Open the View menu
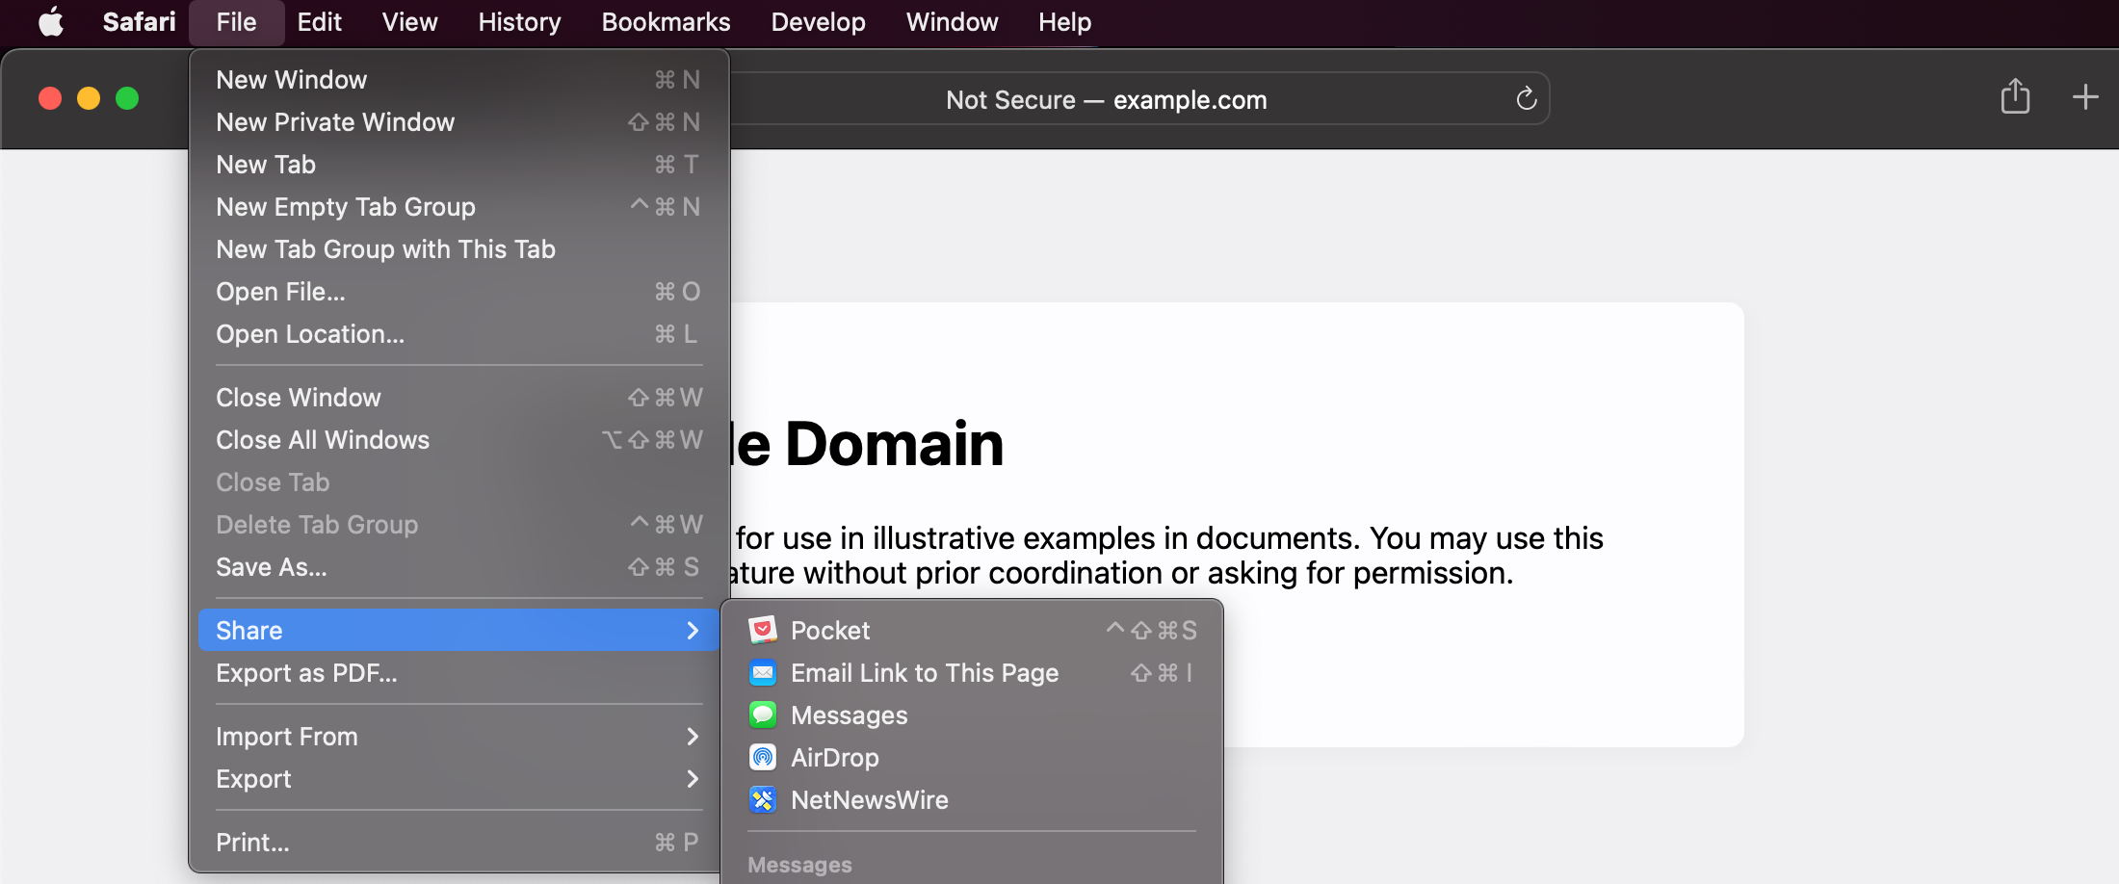This screenshot has width=2119, height=884. pos(409,21)
